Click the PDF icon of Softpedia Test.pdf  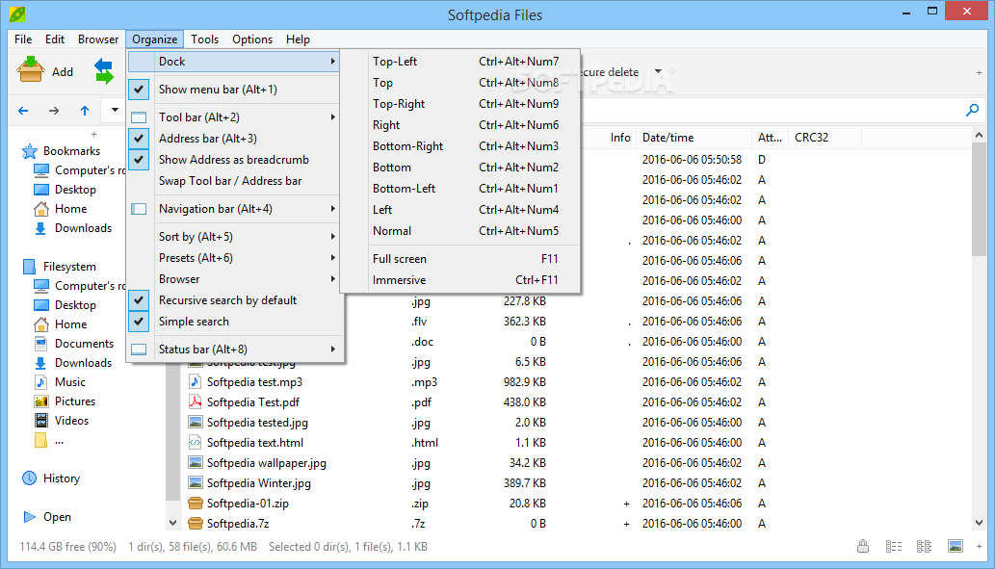tap(196, 402)
